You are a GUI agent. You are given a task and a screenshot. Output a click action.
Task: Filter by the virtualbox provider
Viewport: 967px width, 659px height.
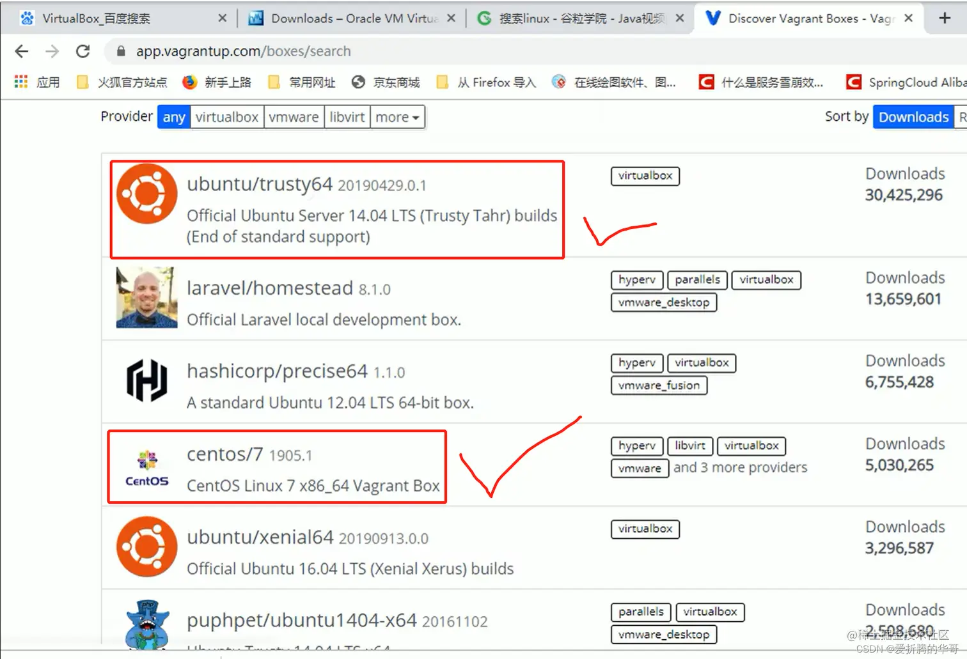click(x=227, y=117)
